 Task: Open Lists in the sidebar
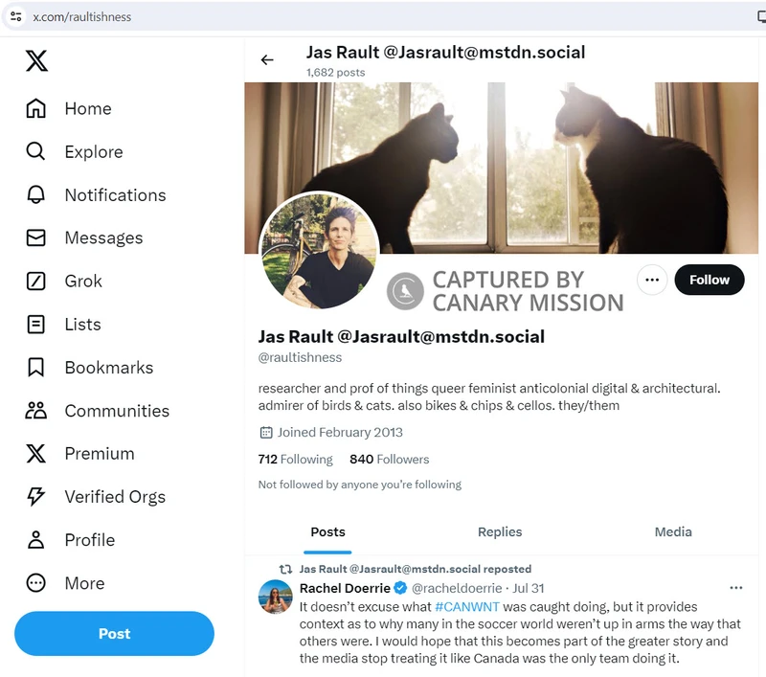point(63,325)
